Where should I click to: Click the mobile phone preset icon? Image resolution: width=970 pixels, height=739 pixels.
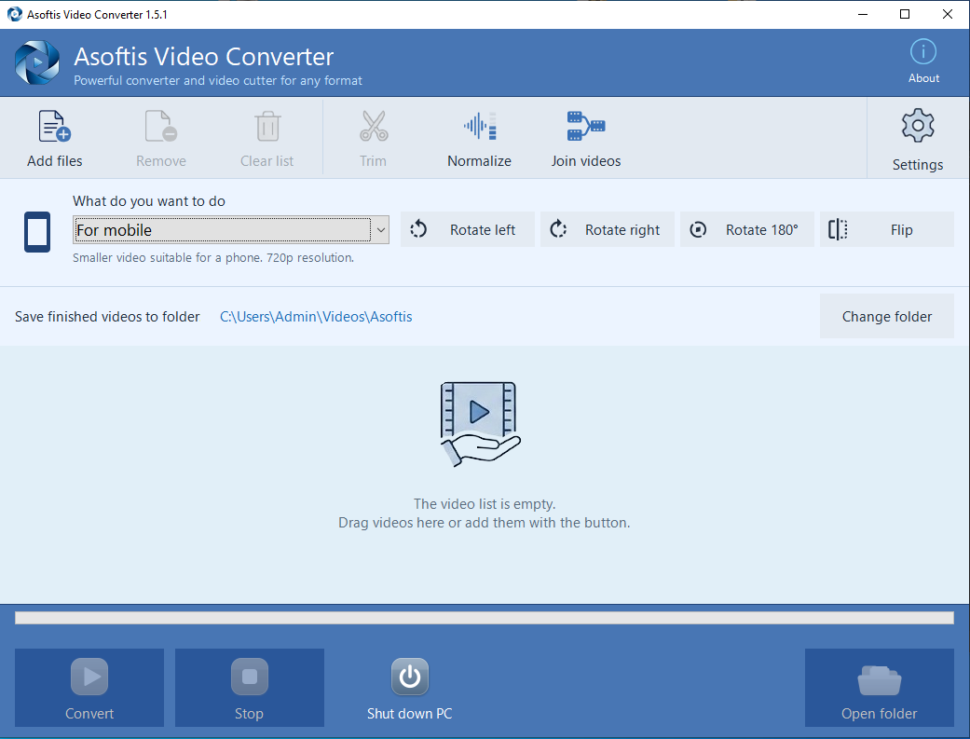coord(37,232)
